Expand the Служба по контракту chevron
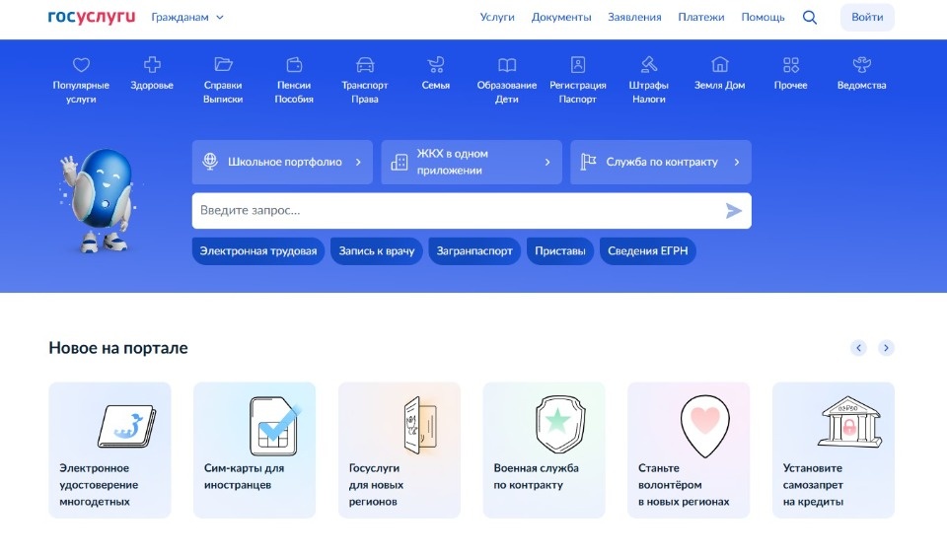This screenshot has width=947, height=556. coord(737,162)
